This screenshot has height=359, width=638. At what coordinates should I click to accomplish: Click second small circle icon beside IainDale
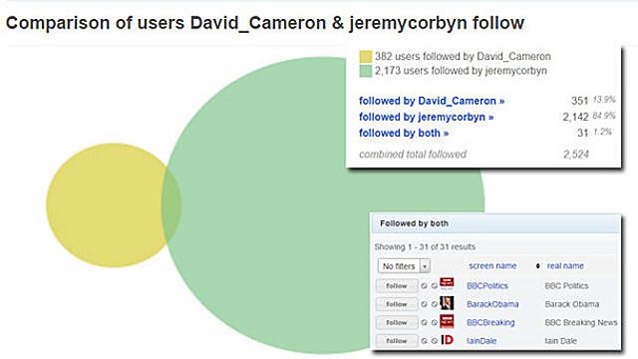coord(435,341)
